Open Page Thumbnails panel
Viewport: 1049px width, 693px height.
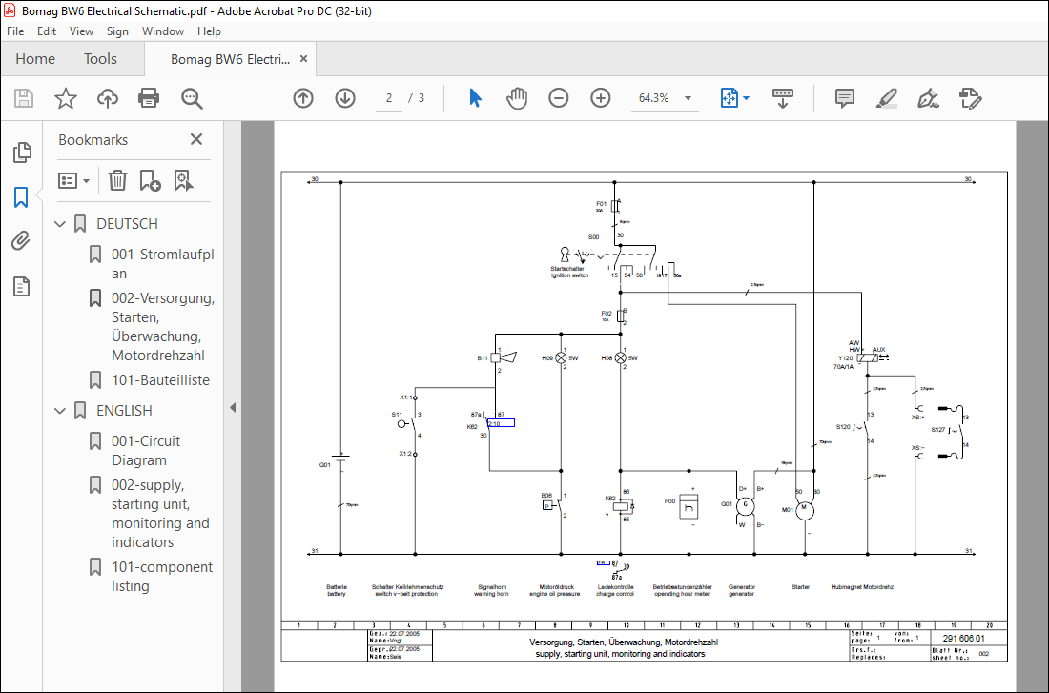[x=21, y=153]
